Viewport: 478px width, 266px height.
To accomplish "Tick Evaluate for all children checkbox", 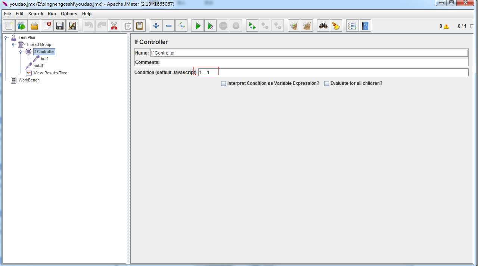I will (x=327, y=84).
